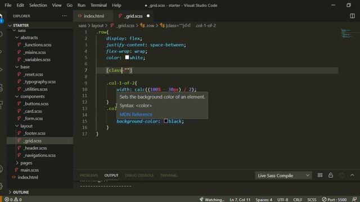Open the Help menu
The height and width of the screenshot is (202, 360).
[x=116, y=5]
